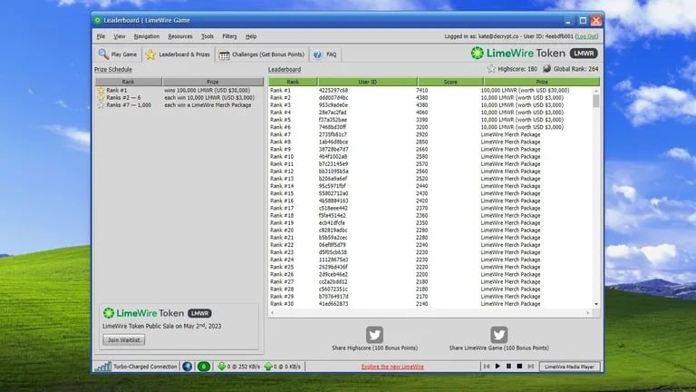Select the leaderboard row Rank #15
Image resolution: width=696 pixels, height=392 pixels.
coord(430,193)
